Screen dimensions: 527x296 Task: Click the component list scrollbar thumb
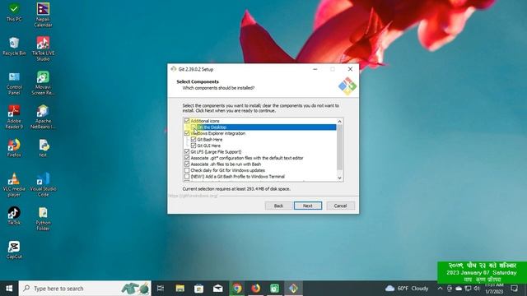339,147
